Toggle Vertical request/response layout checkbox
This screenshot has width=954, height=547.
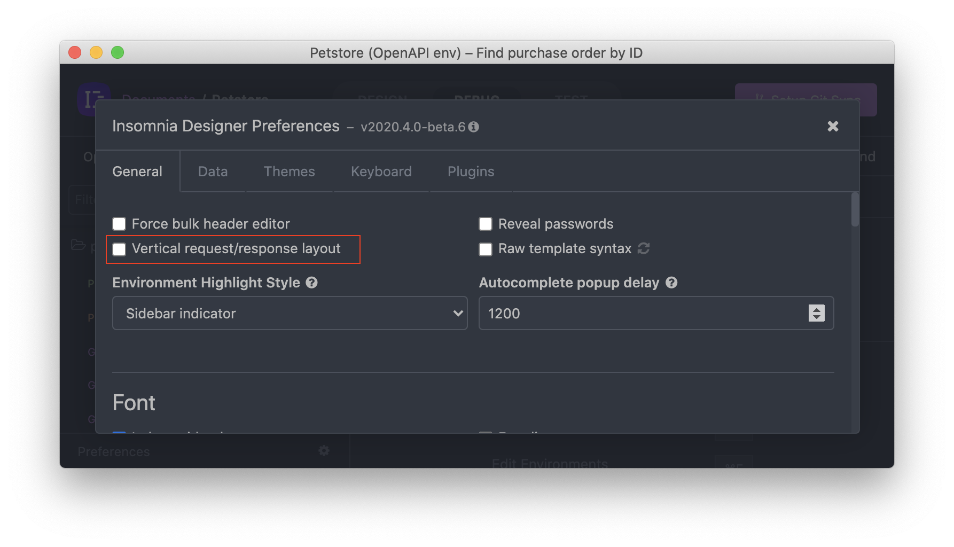coord(119,249)
